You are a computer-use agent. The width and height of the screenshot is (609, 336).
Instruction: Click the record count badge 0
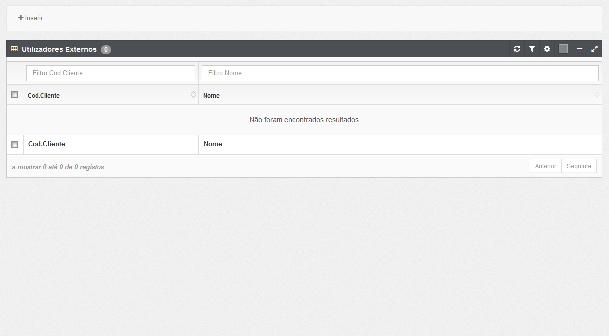tap(106, 49)
